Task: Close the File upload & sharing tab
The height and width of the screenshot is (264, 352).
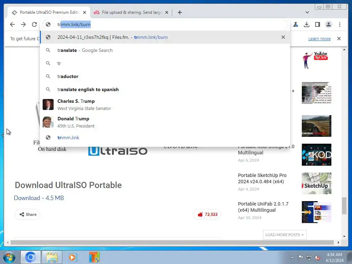Action: click(167, 12)
